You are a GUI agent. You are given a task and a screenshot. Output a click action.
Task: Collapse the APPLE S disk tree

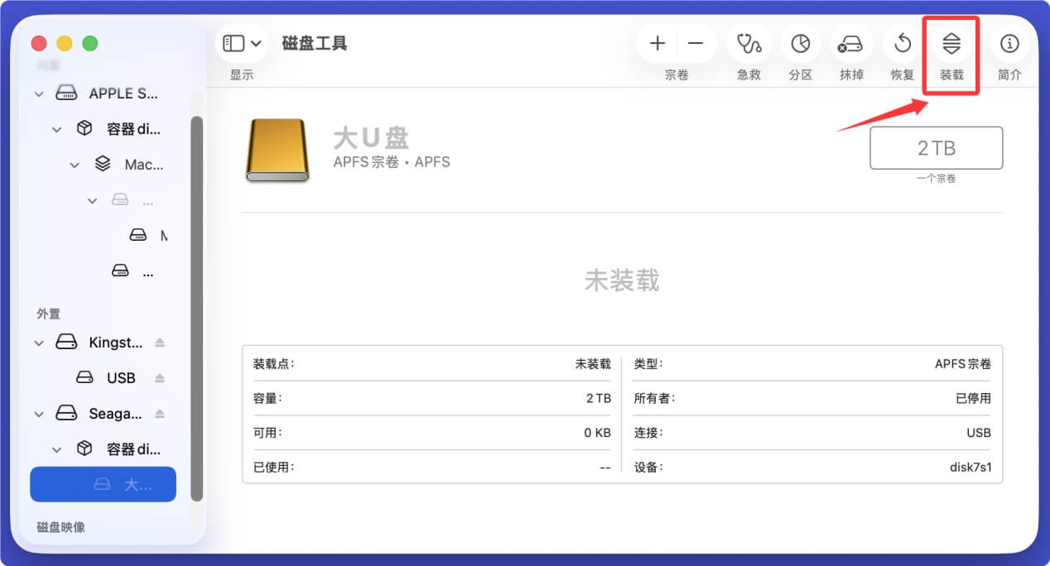pyautogui.click(x=39, y=93)
